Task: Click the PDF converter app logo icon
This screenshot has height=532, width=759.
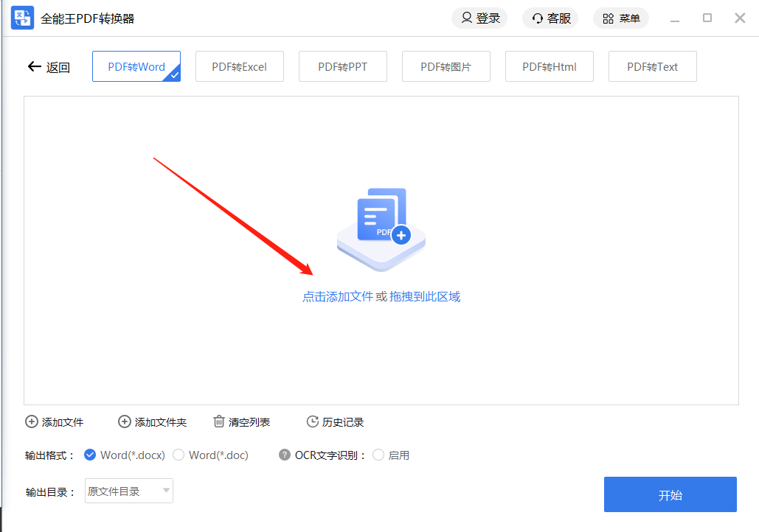Action: [x=22, y=18]
